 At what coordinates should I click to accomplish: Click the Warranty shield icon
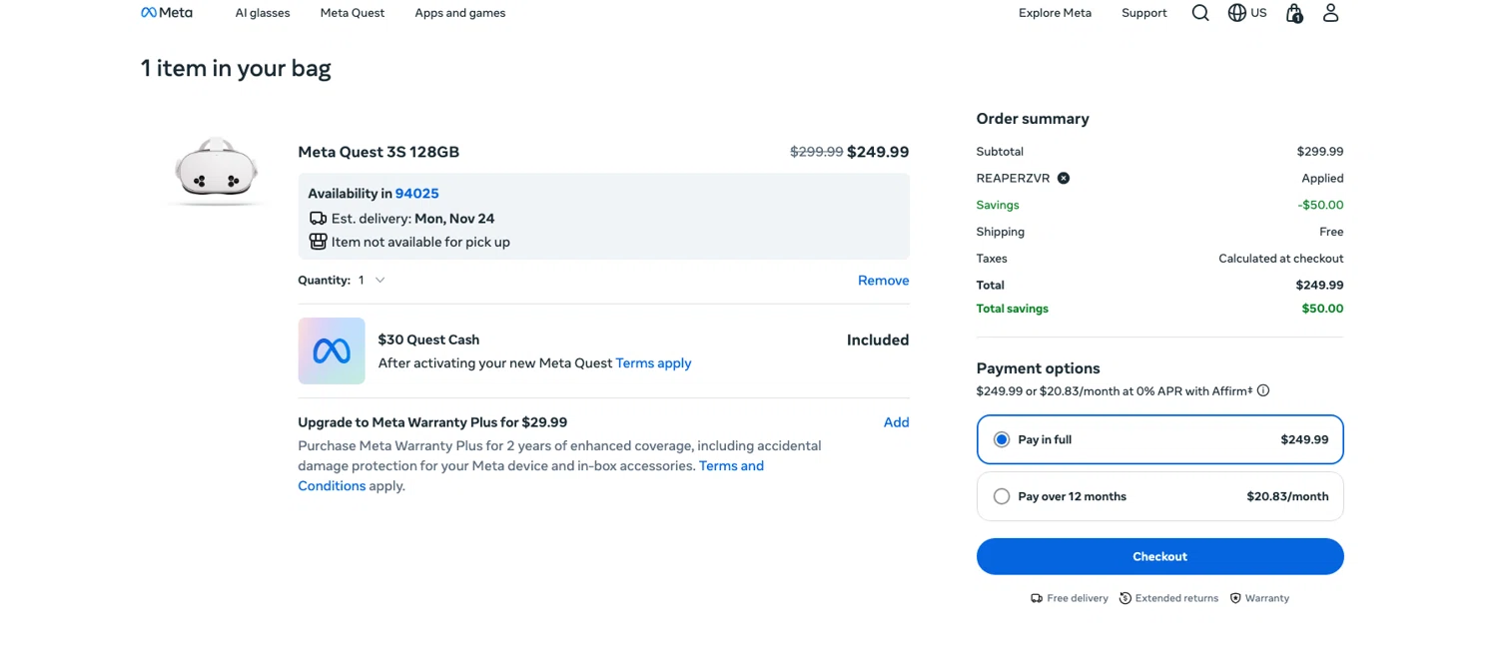[x=1235, y=598]
